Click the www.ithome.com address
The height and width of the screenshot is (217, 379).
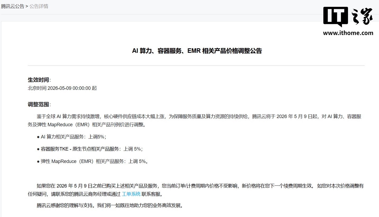point(348,33)
